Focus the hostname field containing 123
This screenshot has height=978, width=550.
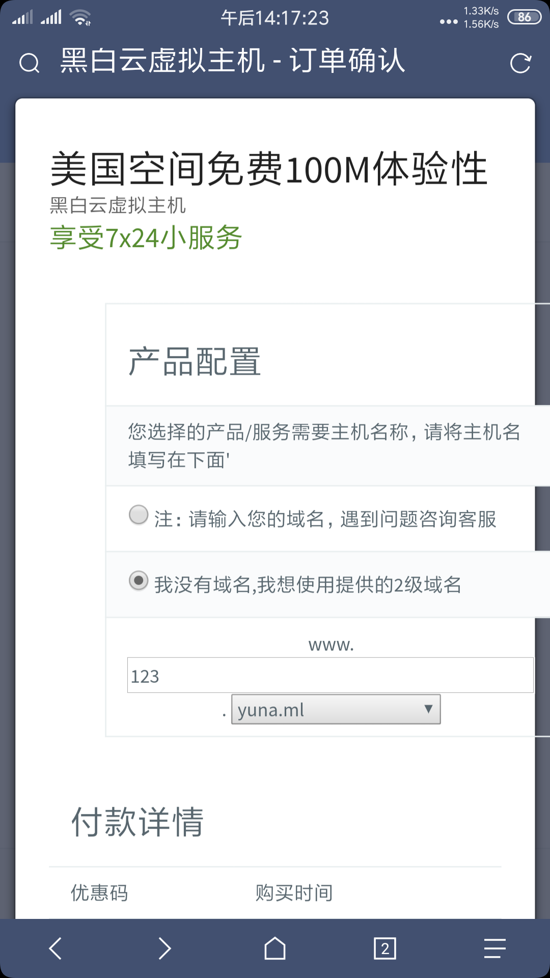[x=331, y=675]
